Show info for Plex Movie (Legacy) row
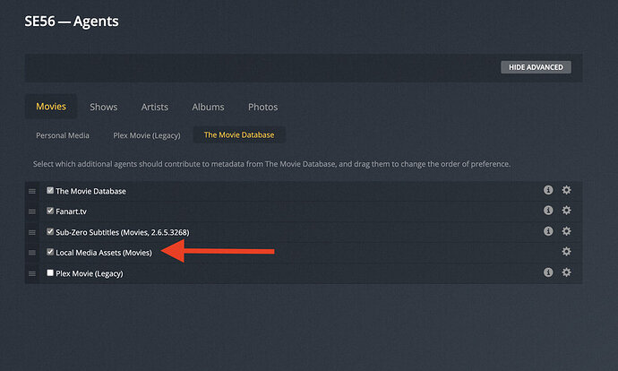This screenshot has height=371, width=618. pos(548,272)
